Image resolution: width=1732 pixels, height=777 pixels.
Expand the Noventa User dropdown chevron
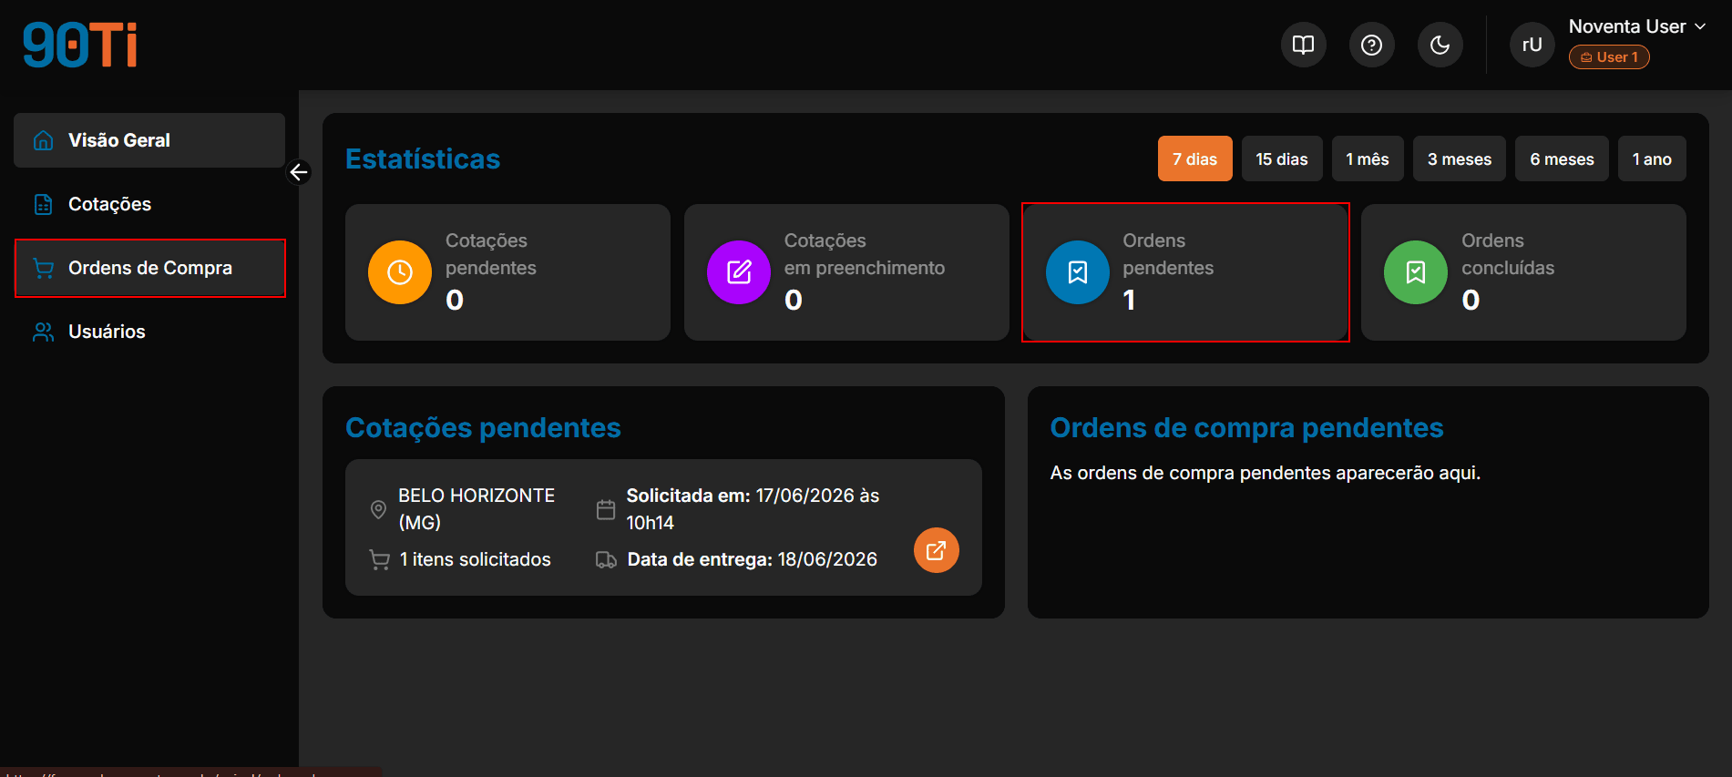click(1700, 26)
